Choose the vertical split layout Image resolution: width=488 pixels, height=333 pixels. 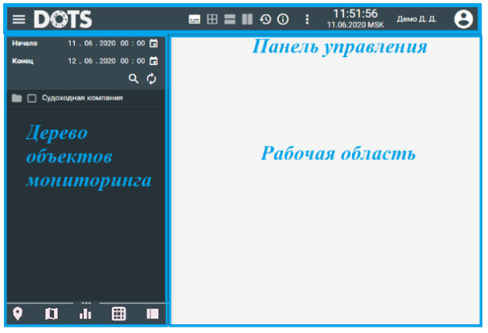click(248, 19)
